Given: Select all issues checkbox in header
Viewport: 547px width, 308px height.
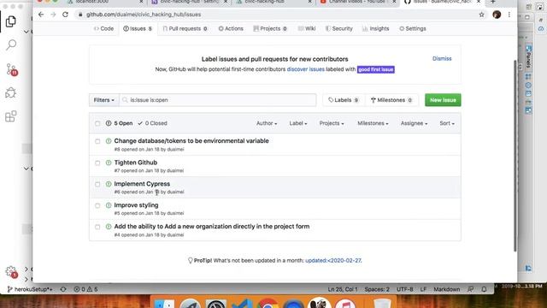Looking at the screenshot, I should click(x=97, y=123).
